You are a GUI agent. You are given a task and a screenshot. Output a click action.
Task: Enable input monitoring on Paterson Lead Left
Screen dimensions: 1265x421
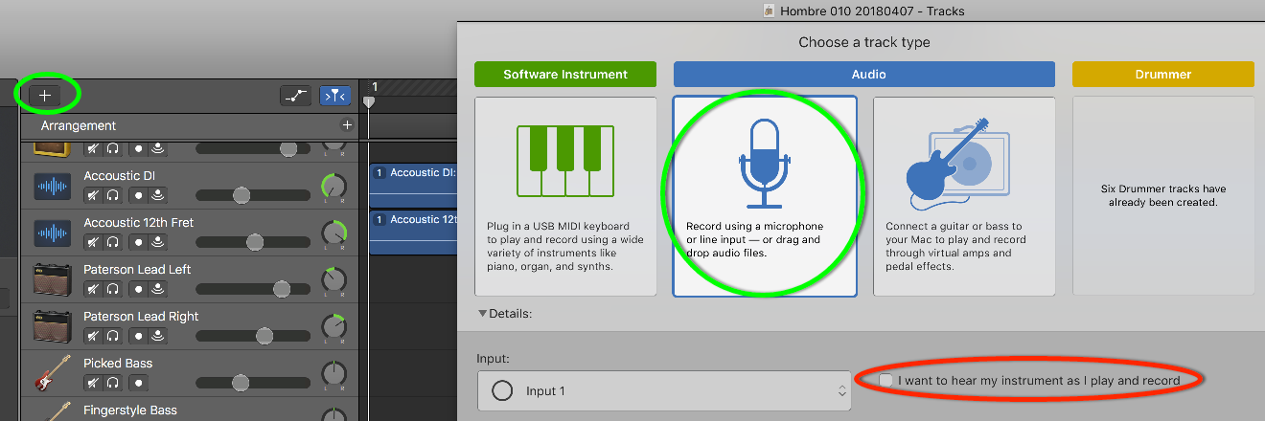[156, 288]
